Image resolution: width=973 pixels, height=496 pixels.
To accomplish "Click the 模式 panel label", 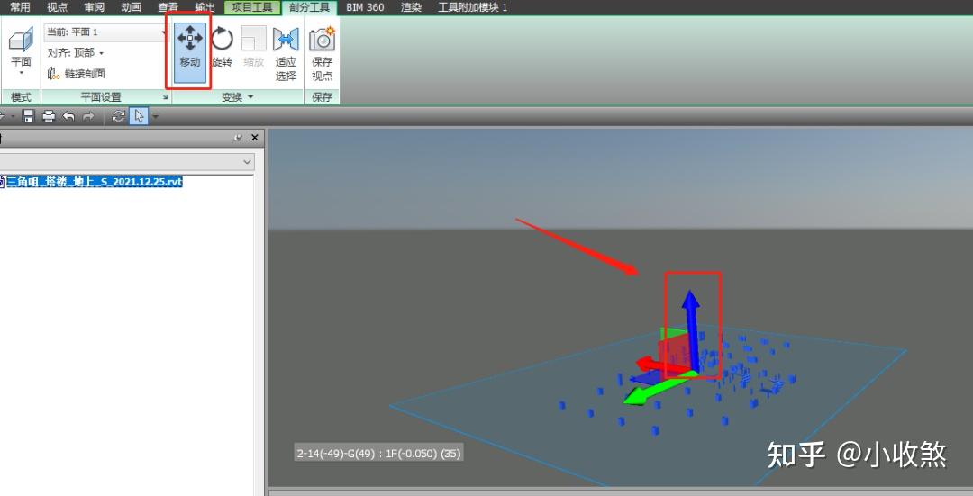I will pos(21,97).
